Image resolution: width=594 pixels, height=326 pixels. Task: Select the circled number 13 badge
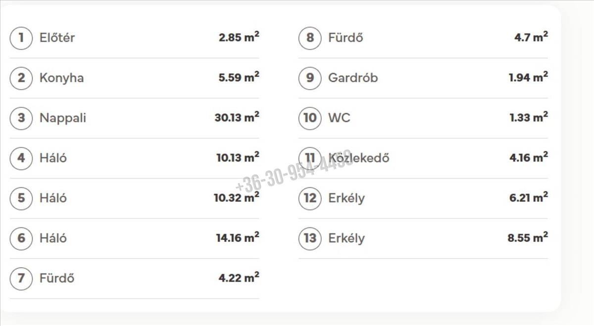pyautogui.click(x=310, y=238)
